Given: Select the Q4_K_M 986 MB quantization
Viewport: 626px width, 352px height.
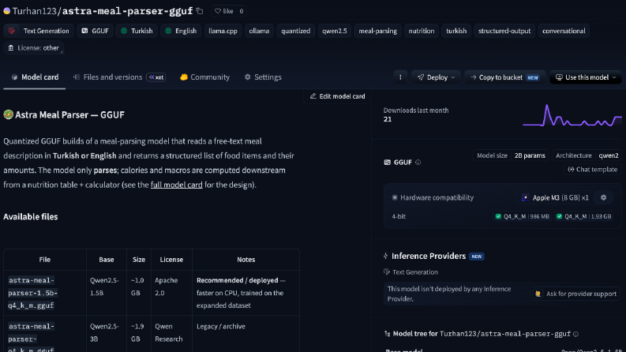Looking at the screenshot, I should [522, 216].
